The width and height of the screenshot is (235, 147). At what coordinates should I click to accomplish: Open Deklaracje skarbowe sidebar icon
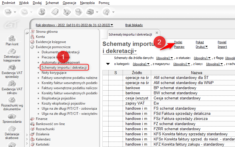pos(12,129)
